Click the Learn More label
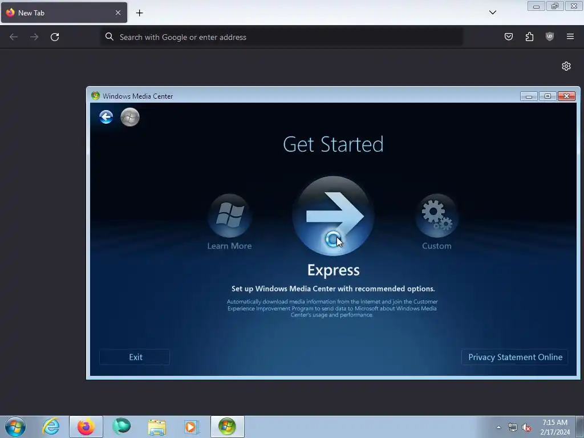584x438 pixels. [x=229, y=246]
